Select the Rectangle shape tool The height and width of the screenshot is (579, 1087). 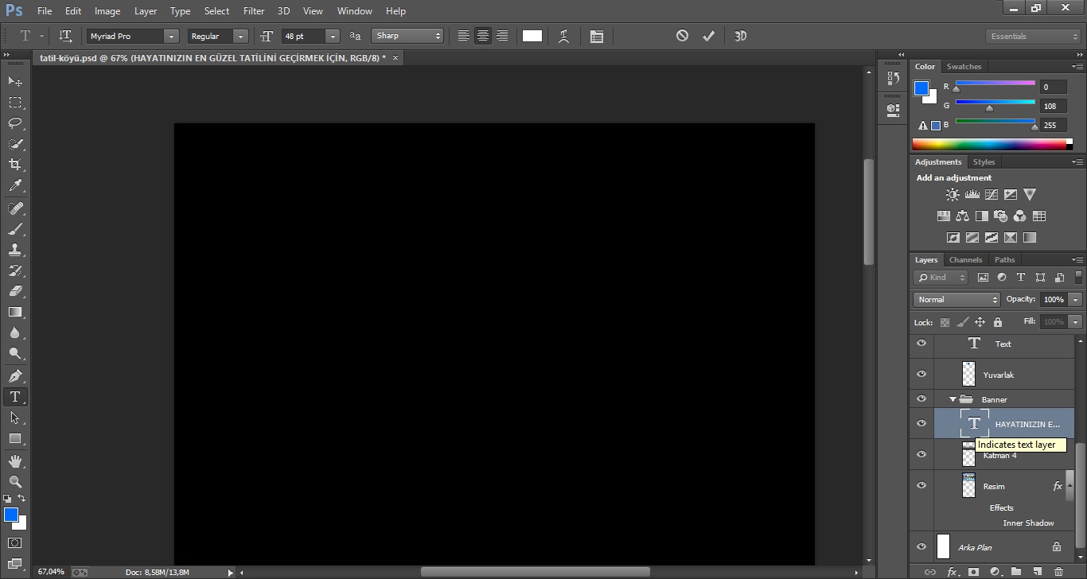pyautogui.click(x=15, y=439)
